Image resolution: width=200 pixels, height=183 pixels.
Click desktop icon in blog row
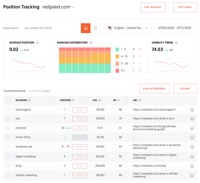(192, 166)
